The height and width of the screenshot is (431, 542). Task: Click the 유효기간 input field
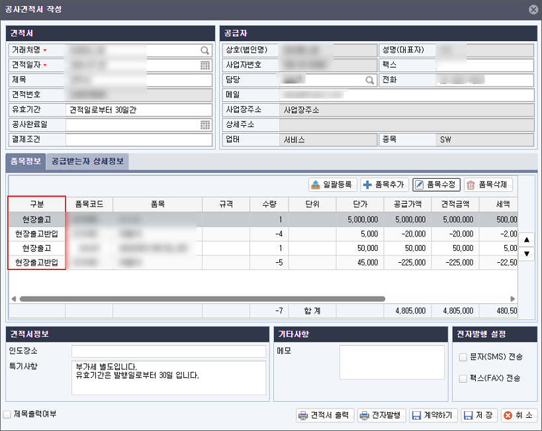tap(138, 110)
